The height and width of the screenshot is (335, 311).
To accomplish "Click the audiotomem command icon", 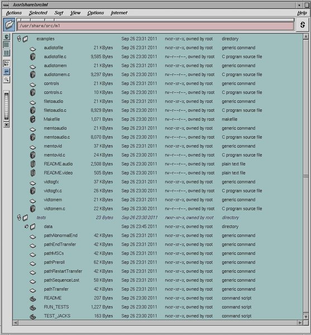I will [33, 67].
